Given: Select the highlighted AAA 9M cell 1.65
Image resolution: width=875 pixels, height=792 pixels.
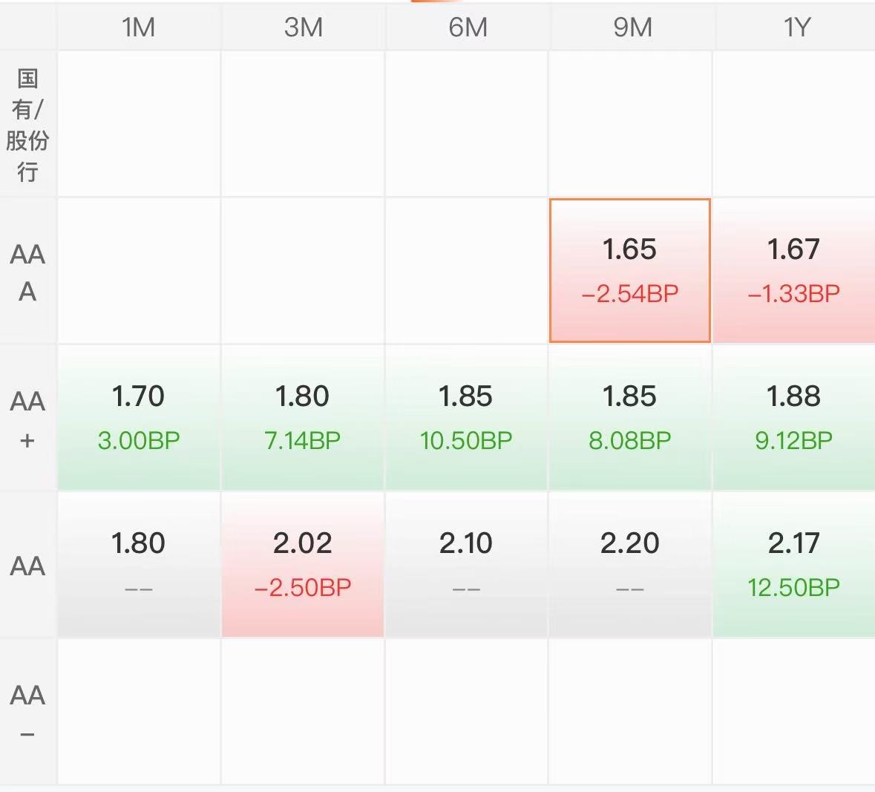Looking at the screenshot, I should (629, 271).
